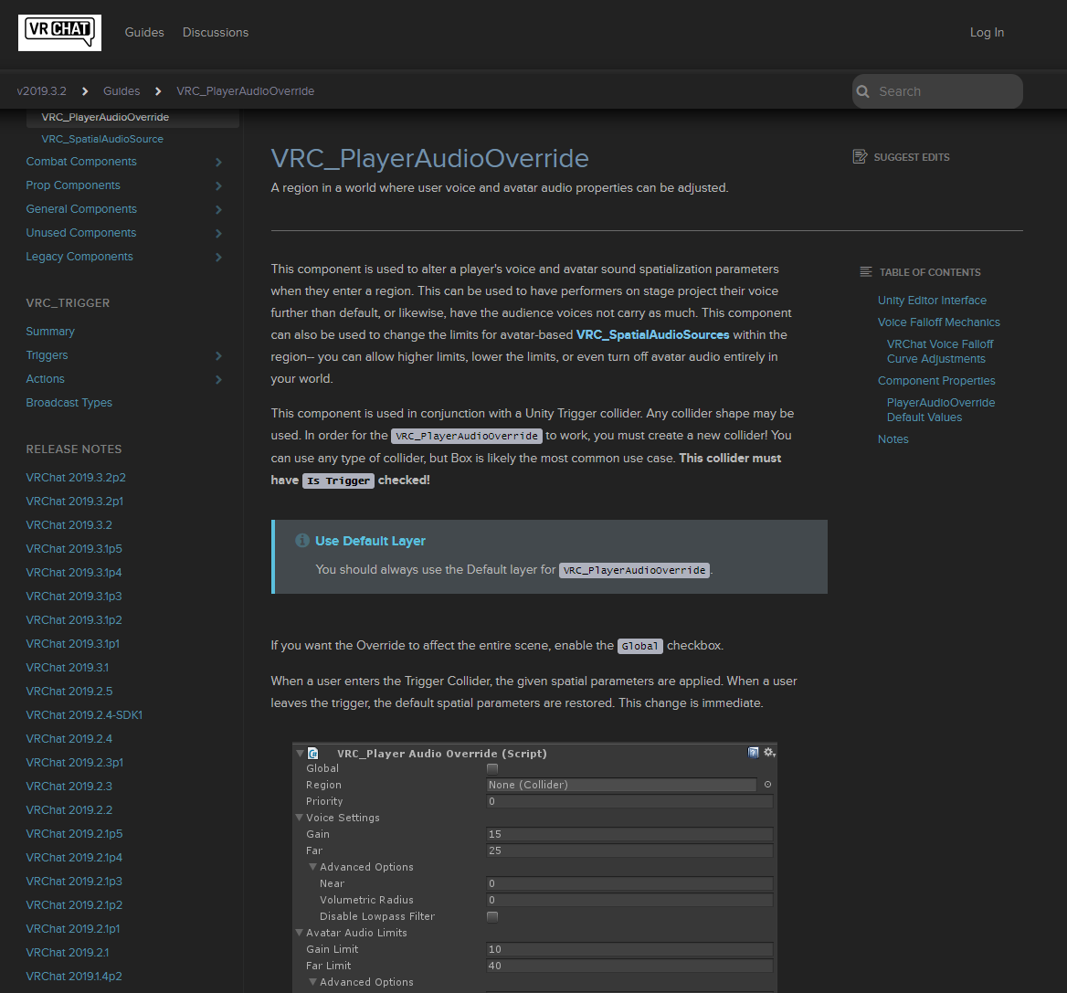Click the Region object picker circle
The image size is (1067, 993).
pos(767,785)
